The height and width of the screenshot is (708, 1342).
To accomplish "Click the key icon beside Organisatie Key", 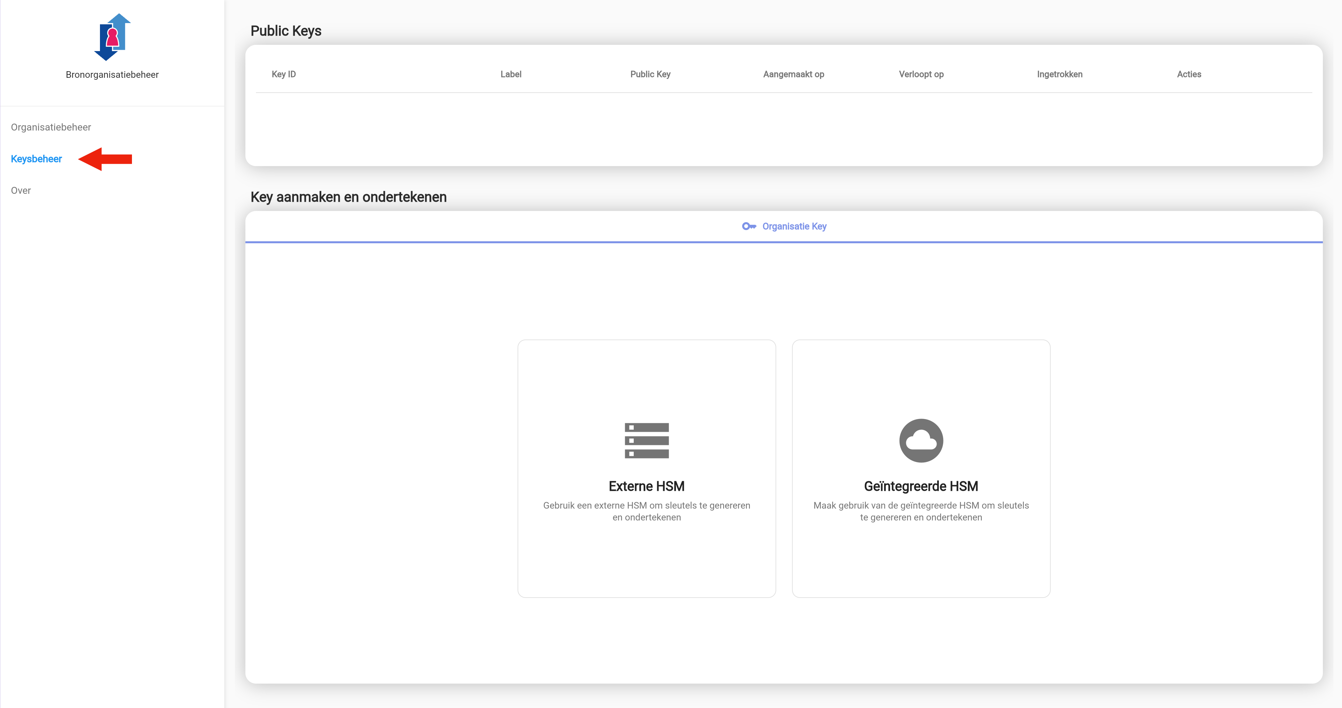I will point(749,226).
